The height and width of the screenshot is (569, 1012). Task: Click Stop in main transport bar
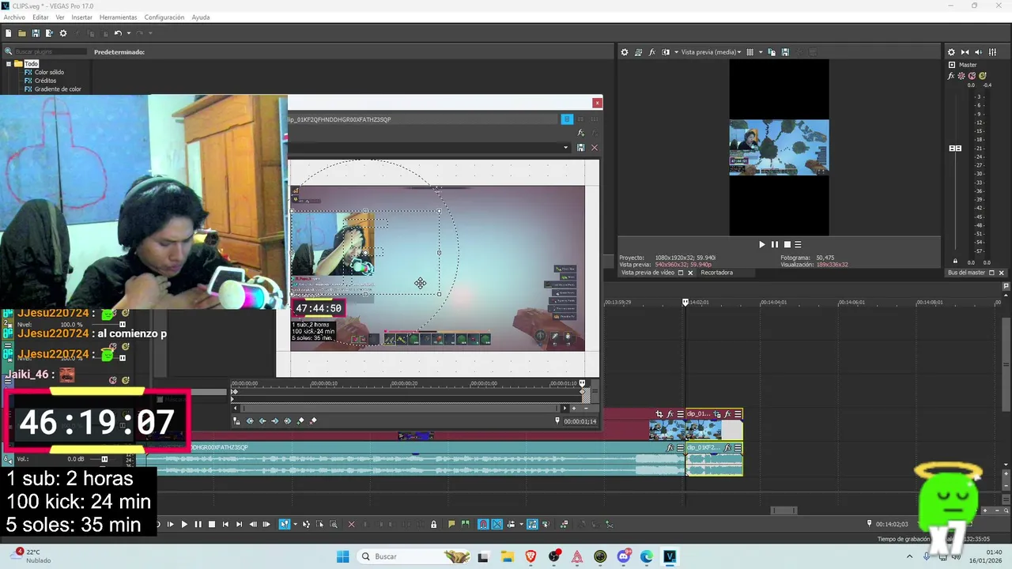click(x=211, y=524)
